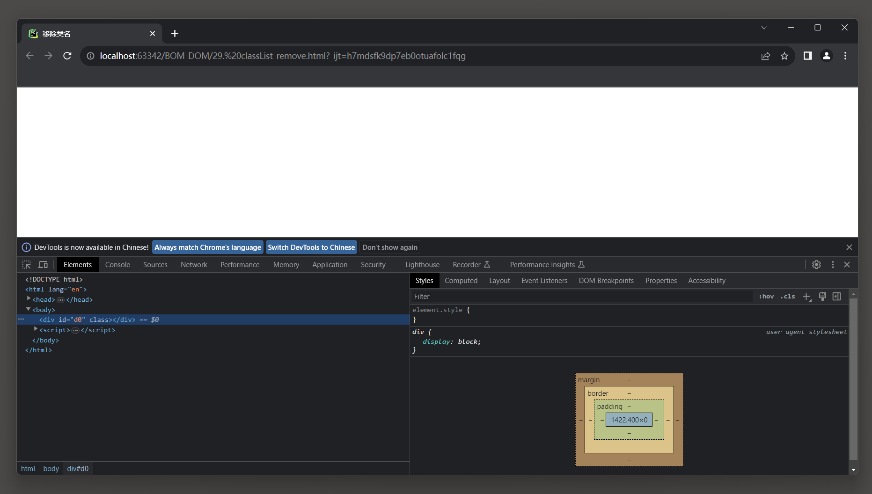Switch to the Console tab
Viewport: 872px width, 494px height.
(x=117, y=265)
